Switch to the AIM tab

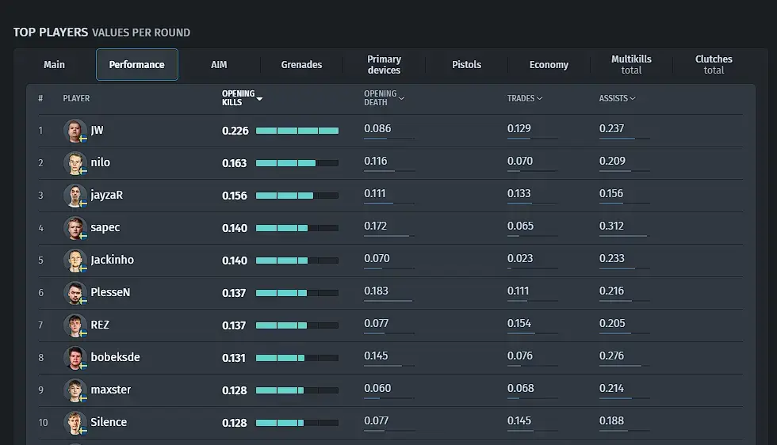(219, 65)
